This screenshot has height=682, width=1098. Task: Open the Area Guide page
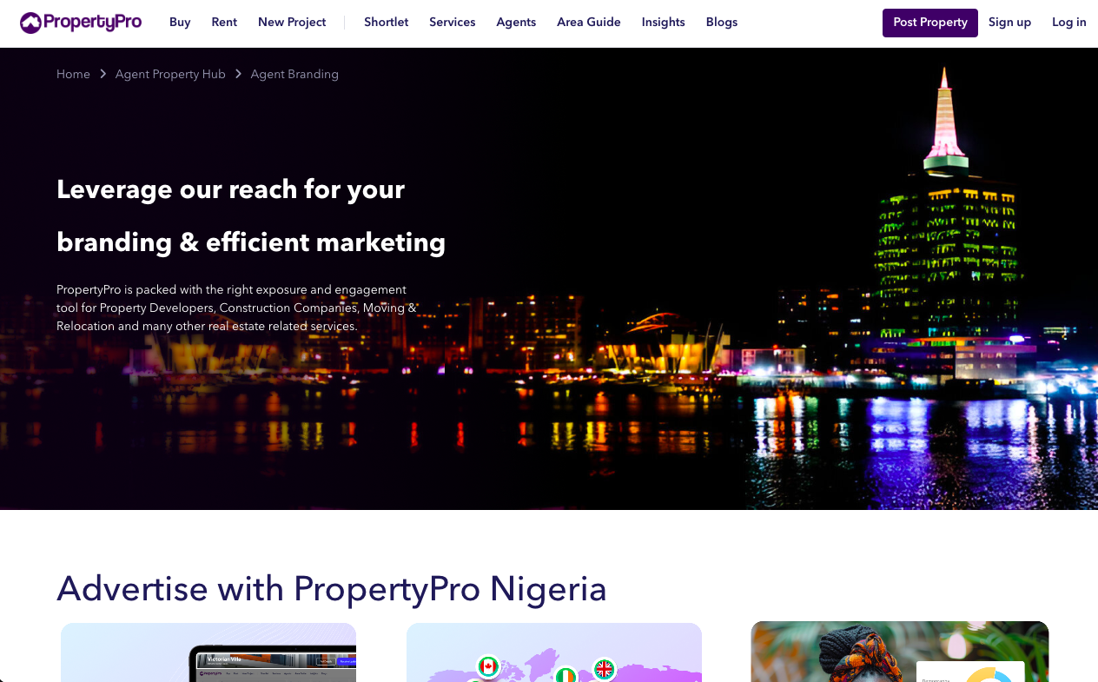[x=589, y=23]
